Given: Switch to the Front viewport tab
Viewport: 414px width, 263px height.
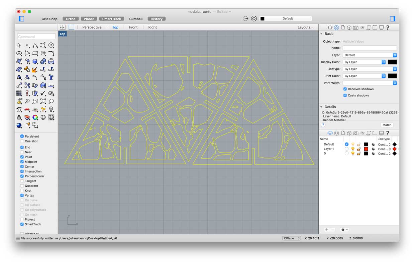Looking at the screenshot, I should 133,27.
